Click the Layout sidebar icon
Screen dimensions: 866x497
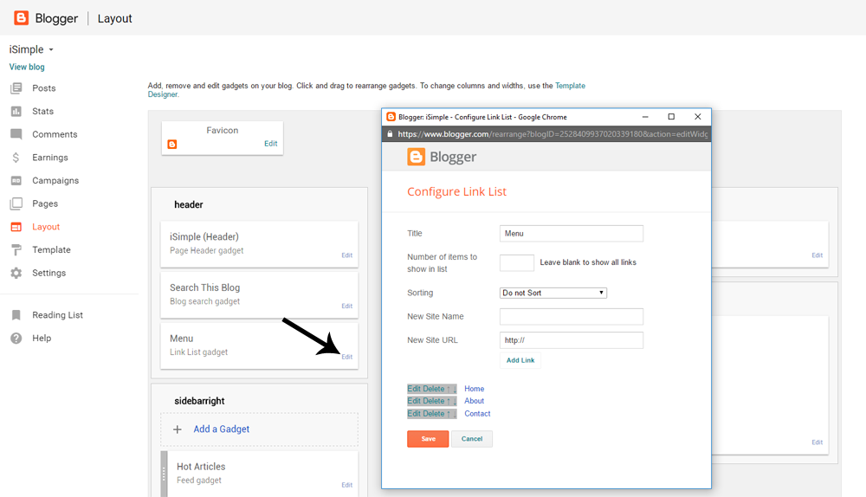tap(16, 227)
